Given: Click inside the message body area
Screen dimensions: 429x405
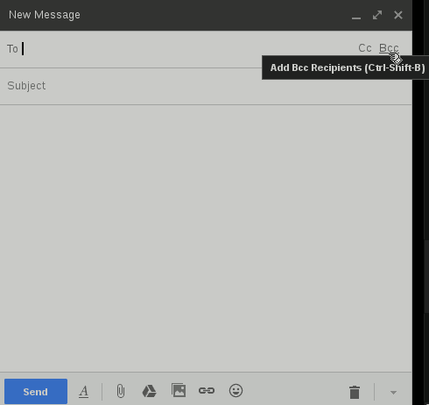Looking at the screenshot, I should (206, 238).
